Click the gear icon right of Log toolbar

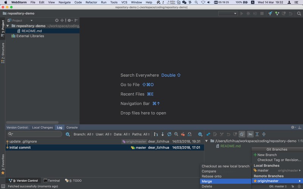(x=200, y=134)
